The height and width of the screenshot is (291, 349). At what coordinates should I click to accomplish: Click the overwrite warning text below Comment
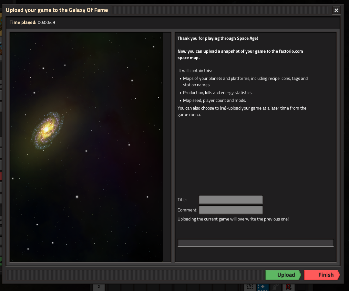[233, 219]
